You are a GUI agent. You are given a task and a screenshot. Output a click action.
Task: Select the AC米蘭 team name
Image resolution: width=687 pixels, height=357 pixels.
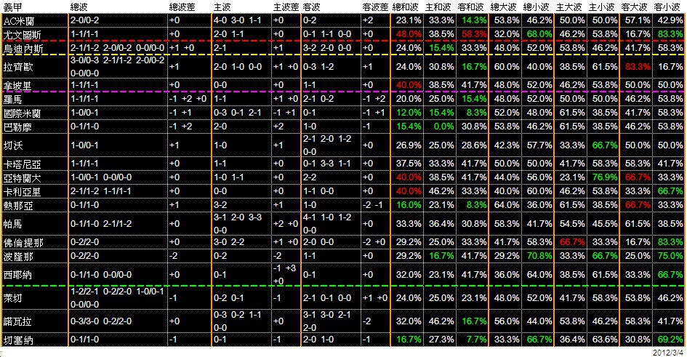(19, 21)
